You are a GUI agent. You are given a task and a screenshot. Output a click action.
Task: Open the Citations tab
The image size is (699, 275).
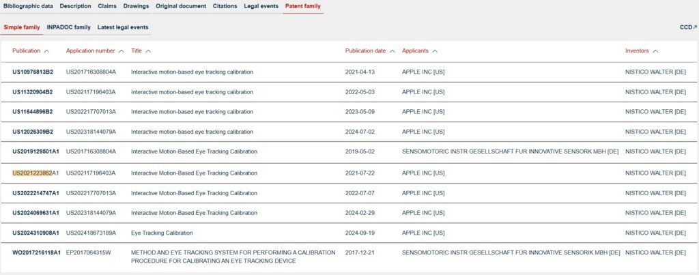(225, 6)
